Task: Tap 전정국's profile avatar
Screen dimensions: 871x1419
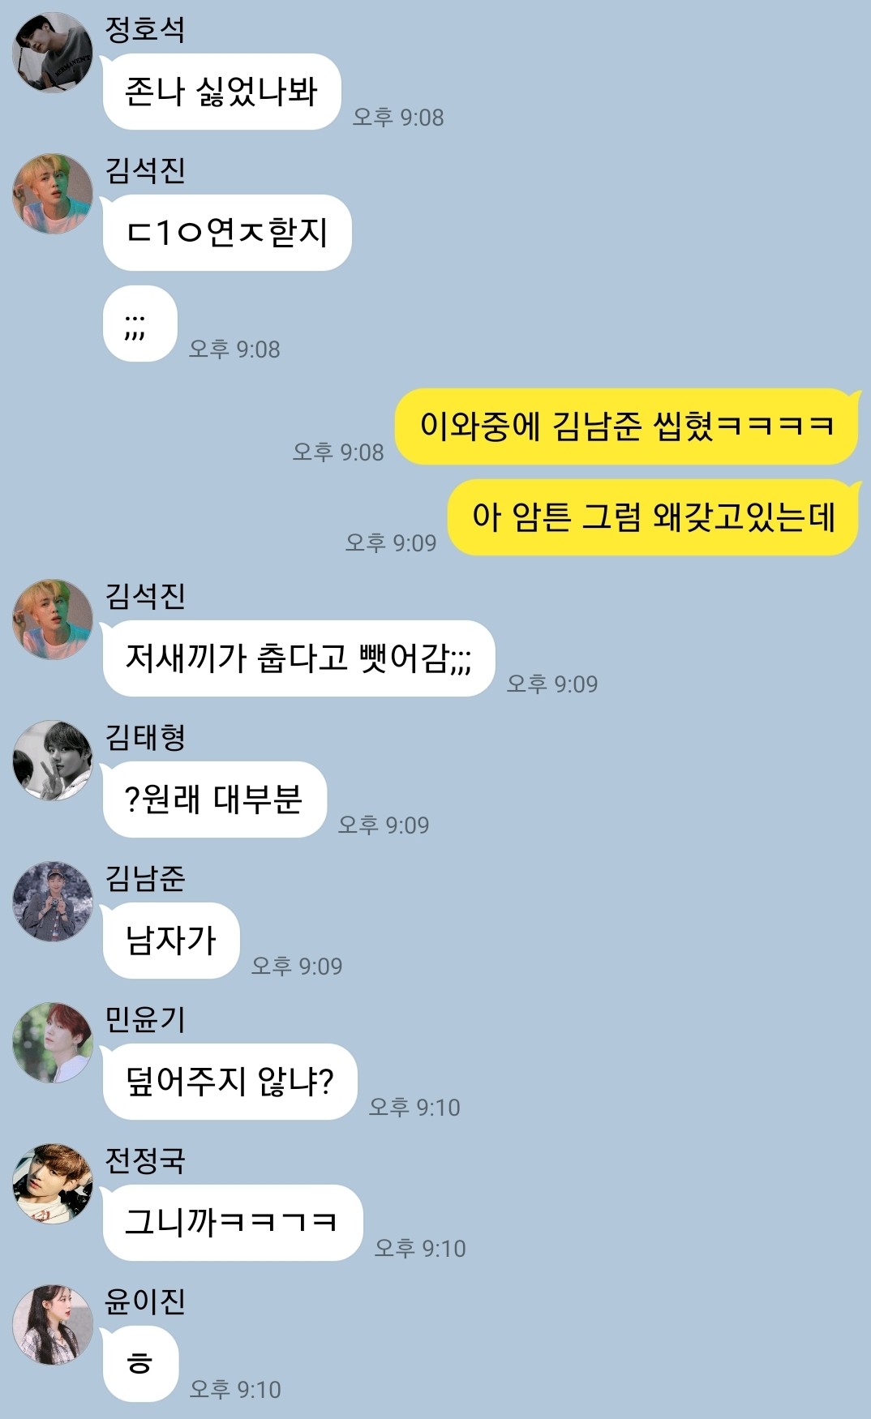Action: pos(53,1184)
